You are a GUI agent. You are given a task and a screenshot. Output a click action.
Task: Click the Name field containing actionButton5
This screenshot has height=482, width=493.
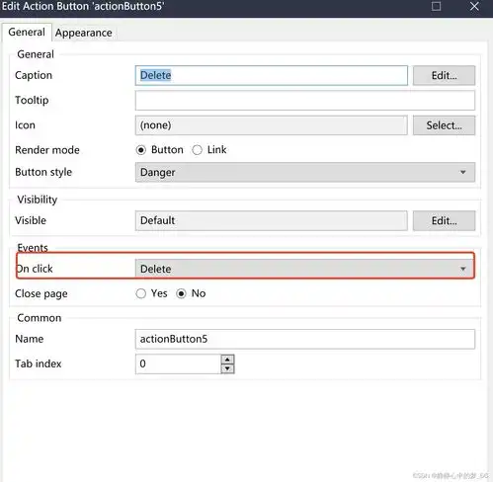coord(305,339)
